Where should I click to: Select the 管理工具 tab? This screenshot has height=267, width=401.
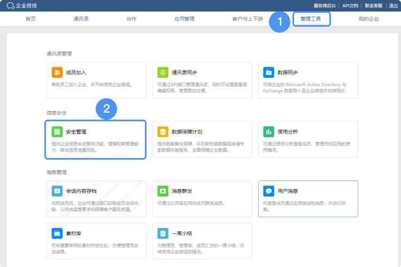311,19
